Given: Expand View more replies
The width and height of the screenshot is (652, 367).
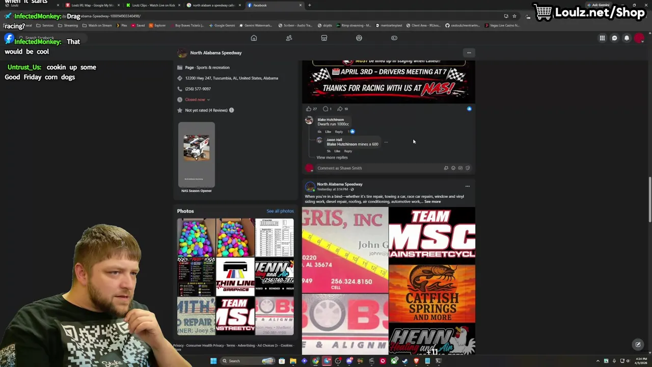Looking at the screenshot, I should (x=332, y=158).
